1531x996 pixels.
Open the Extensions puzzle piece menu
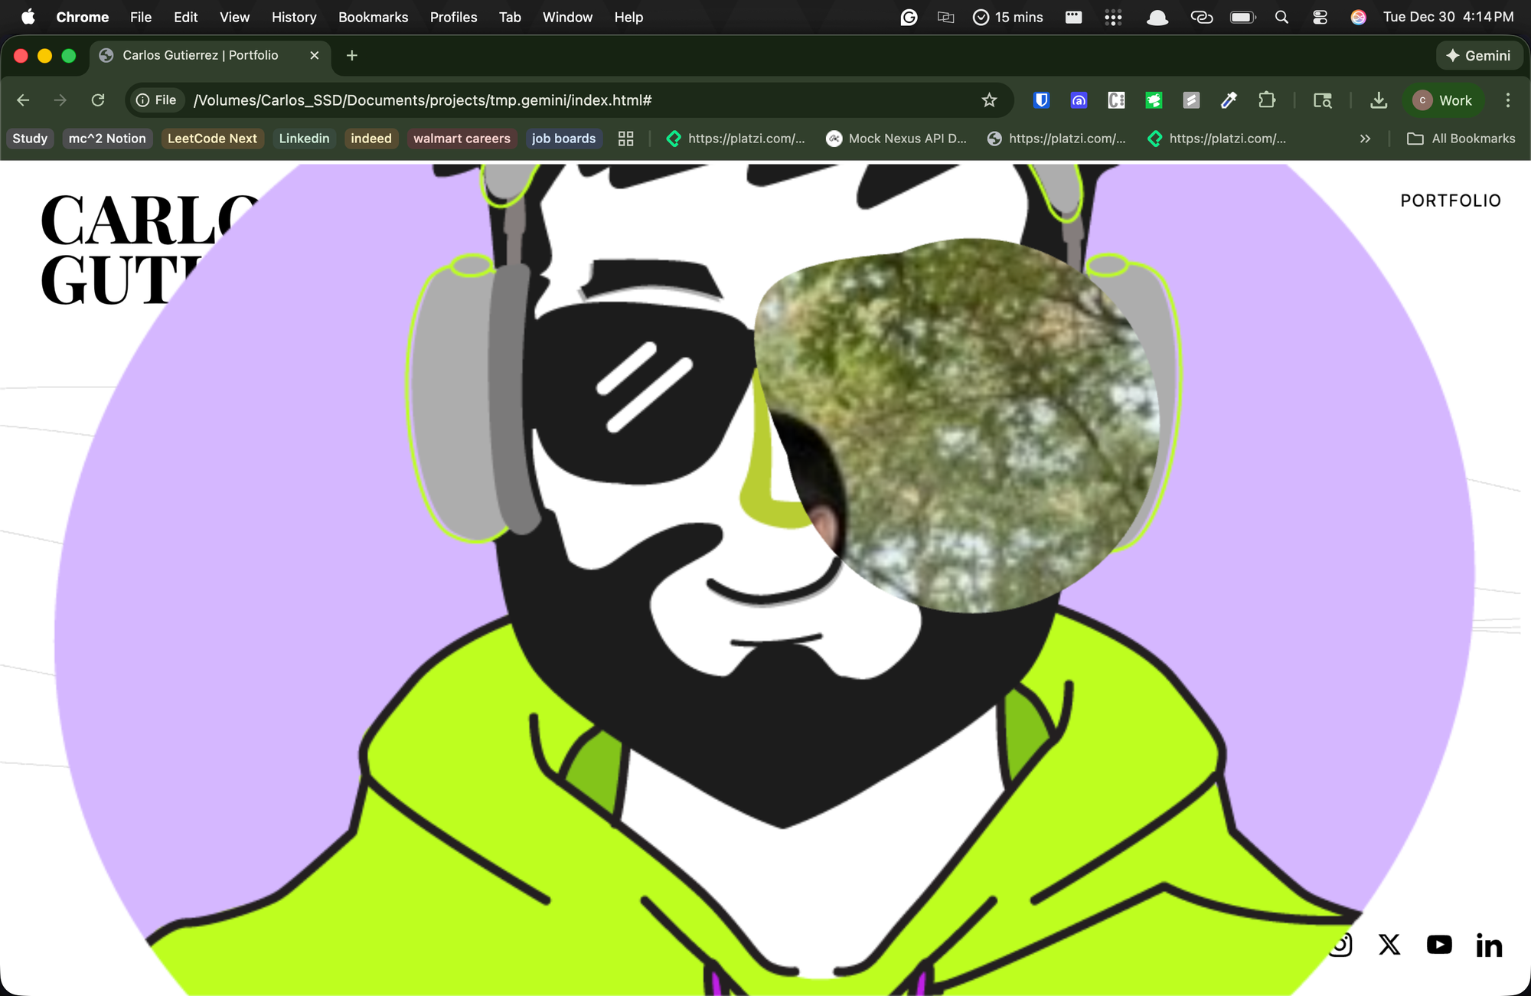[1267, 100]
